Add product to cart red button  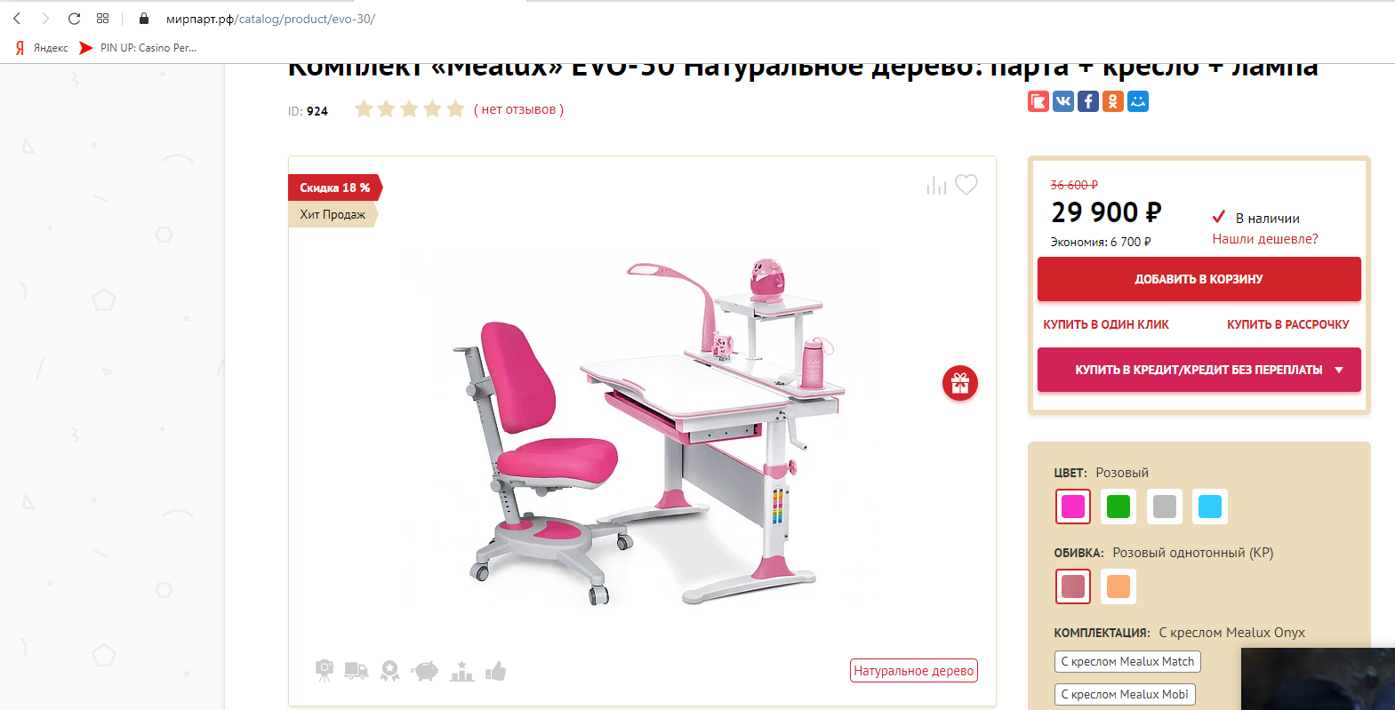click(x=1199, y=279)
